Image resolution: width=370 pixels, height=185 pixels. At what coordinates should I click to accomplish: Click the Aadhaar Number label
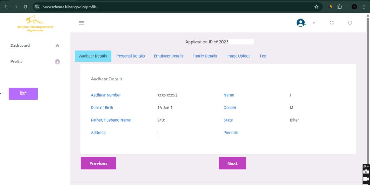pyautogui.click(x=106, y=95)
